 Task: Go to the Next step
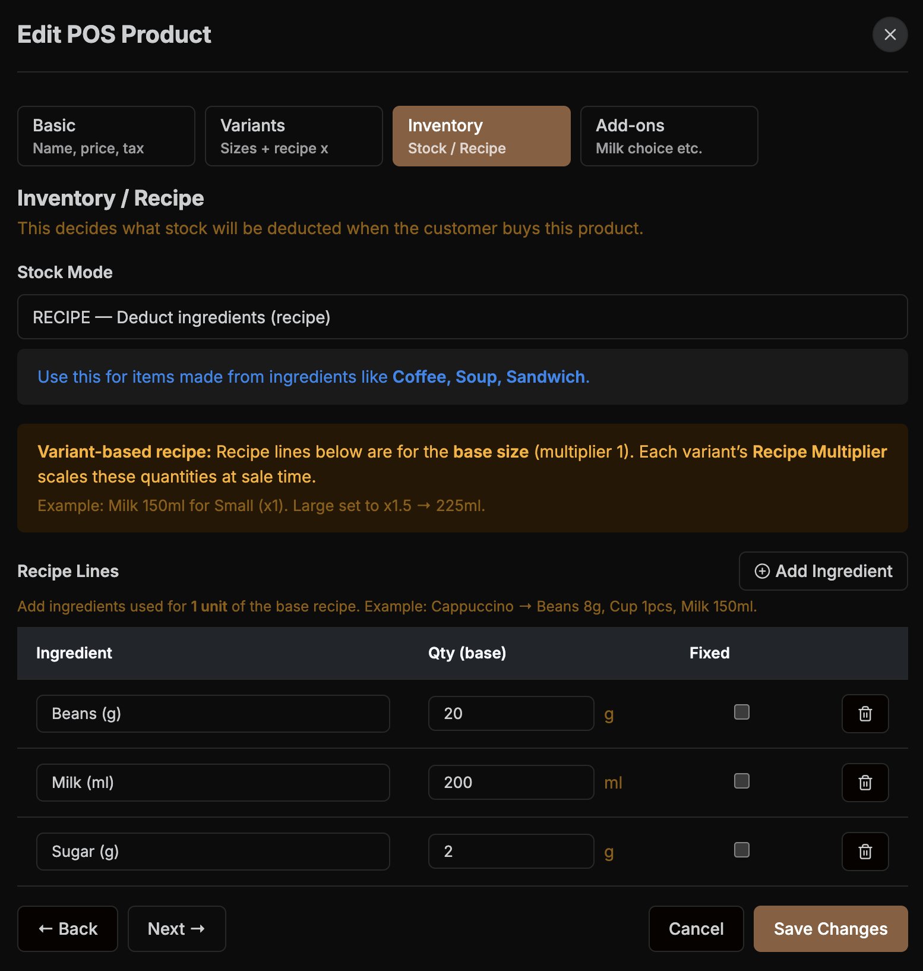click(176, 929)
